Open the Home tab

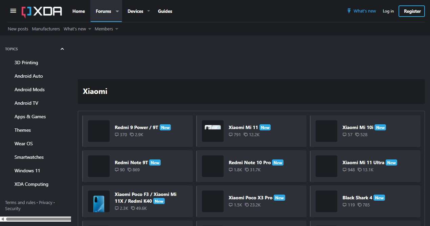78,11
